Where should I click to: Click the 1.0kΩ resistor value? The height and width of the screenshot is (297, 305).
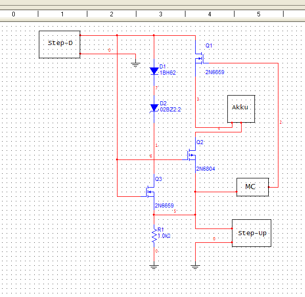point(164,236)
